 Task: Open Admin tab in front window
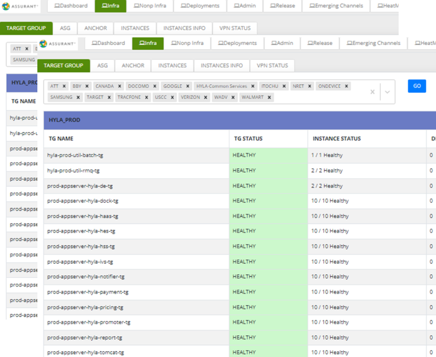pos(282,43)
